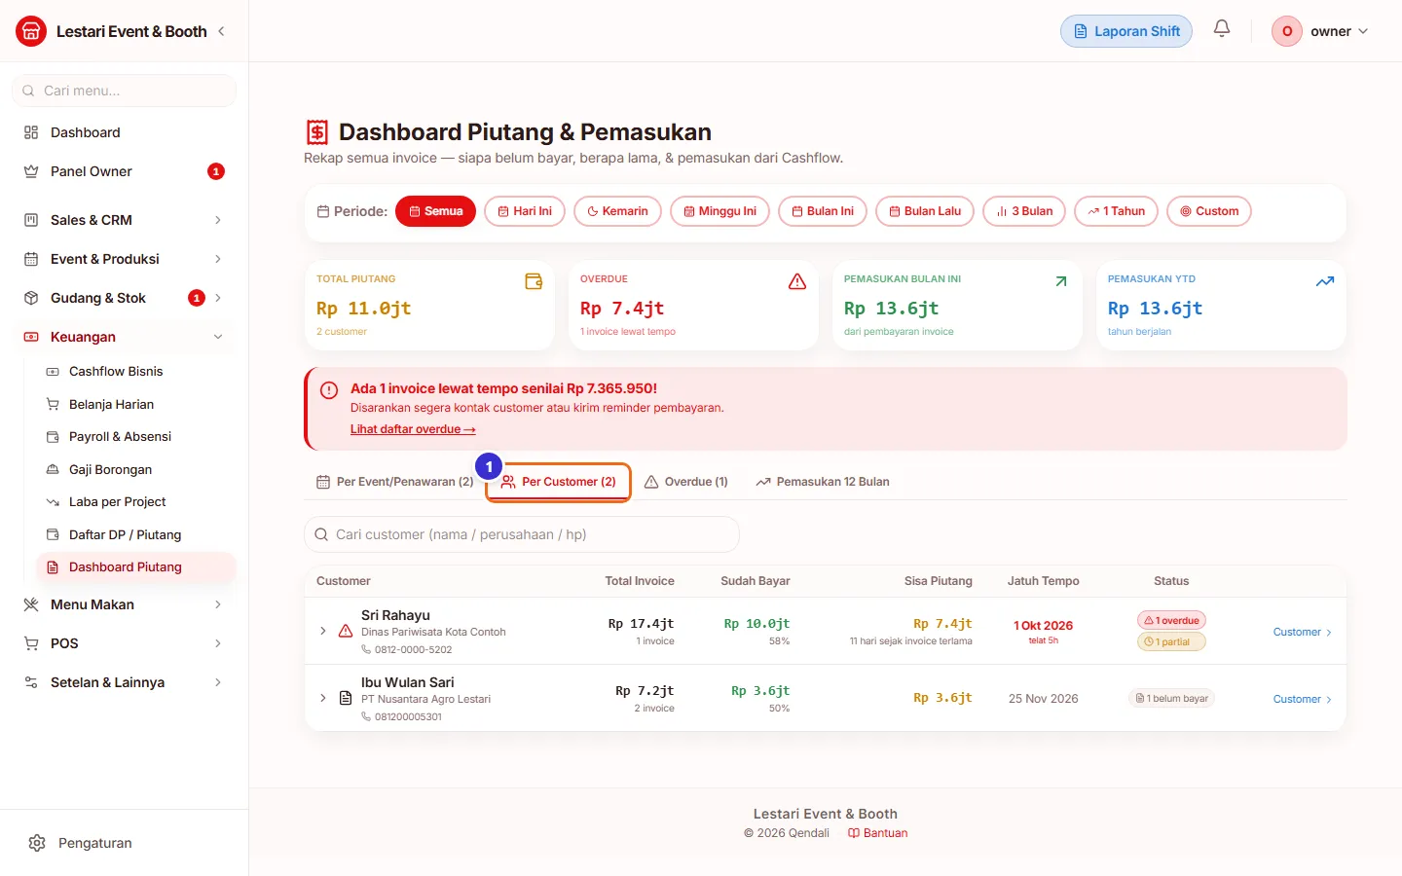Click the warning icon beside Sri Rahayu
This screenshot has height=876, width=1402.
click(x=346, y=631)
